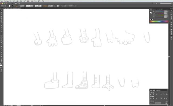Change the screen mode at the toolbar bottom
The image size is (173, 106).
[x=1, y=71]
